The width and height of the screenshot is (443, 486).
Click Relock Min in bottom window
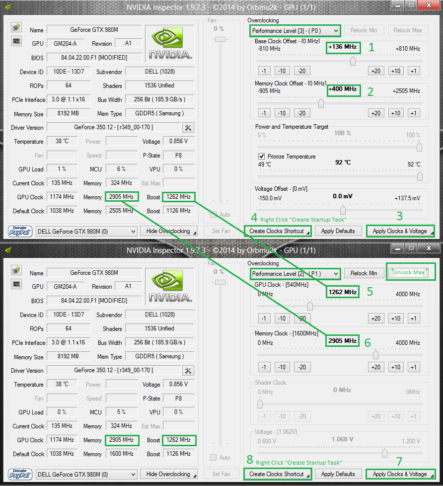[364, 273]
